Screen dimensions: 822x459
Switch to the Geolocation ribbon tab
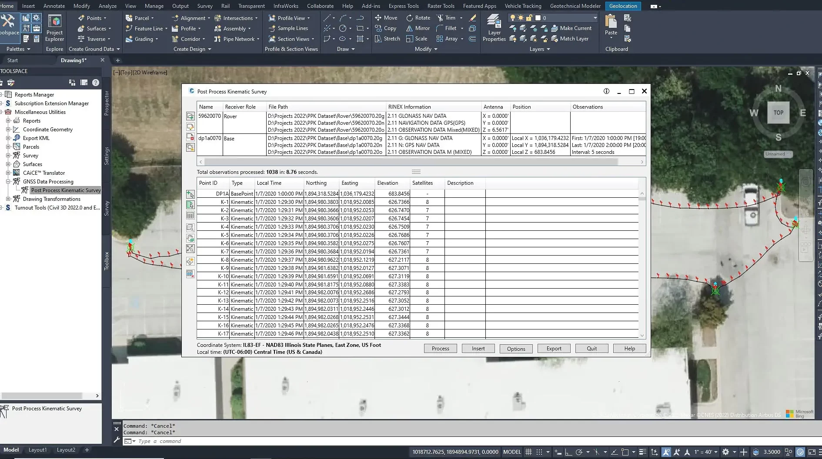click(x=623, y=6)
